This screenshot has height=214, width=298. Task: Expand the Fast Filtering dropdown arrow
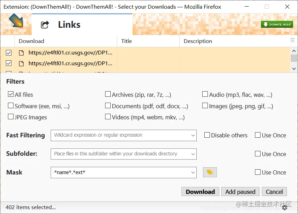click(x=193, y=136)
